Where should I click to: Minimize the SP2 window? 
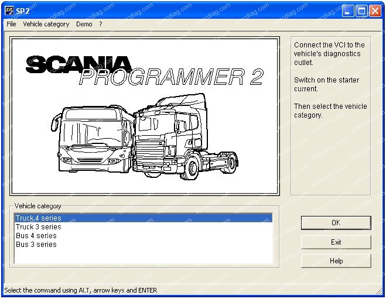[348, 11]
